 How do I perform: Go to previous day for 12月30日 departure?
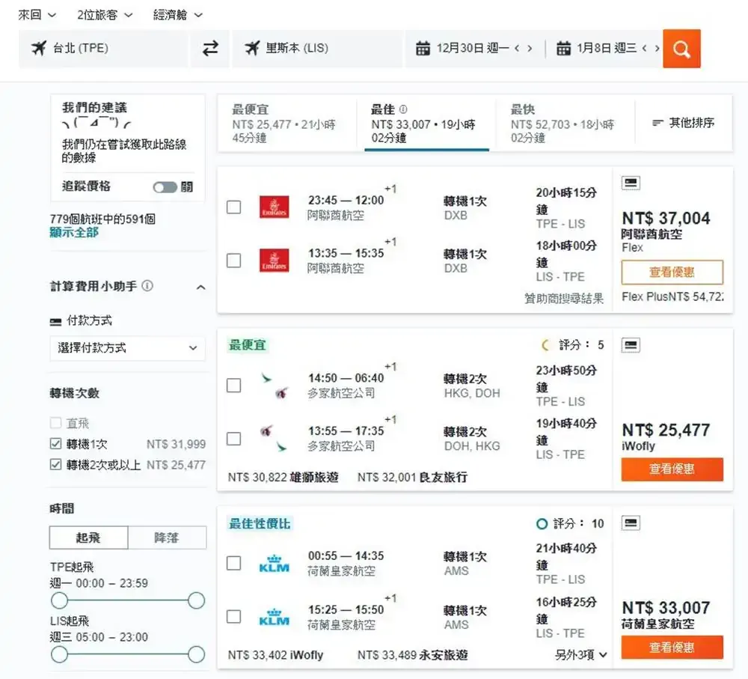[x=517, y=48]
